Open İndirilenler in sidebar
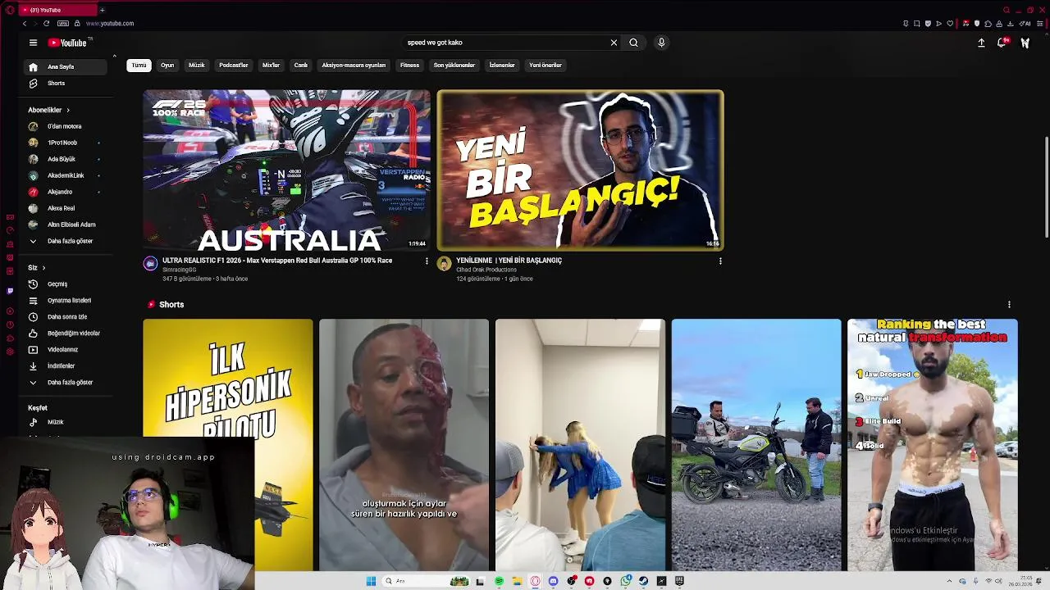 point(65,366)
